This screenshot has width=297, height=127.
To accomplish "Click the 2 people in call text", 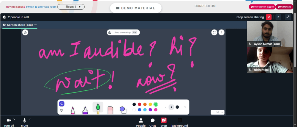I will point(18,17).
